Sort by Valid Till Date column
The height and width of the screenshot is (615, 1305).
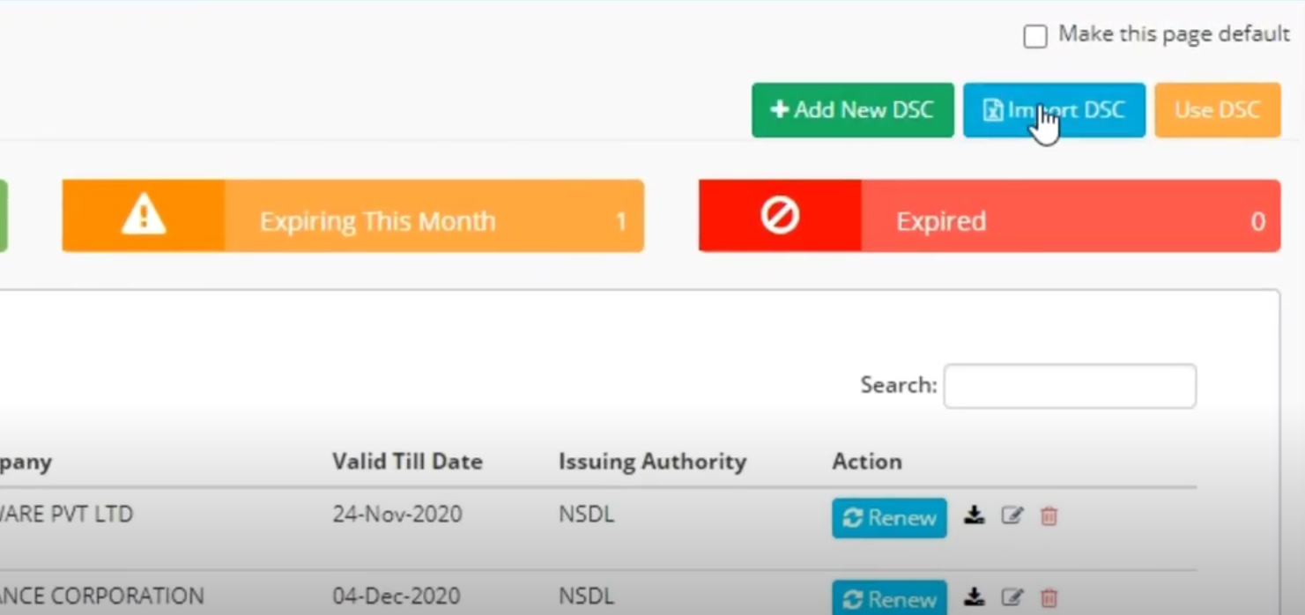pos(407,462)
